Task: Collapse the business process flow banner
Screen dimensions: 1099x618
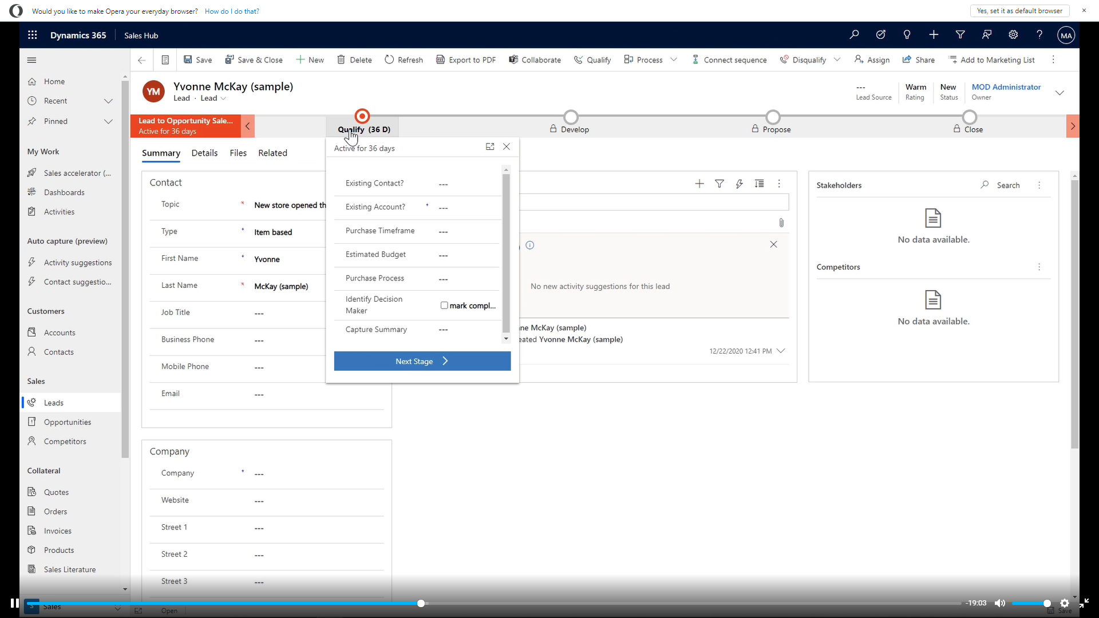Action: [247, 126]
